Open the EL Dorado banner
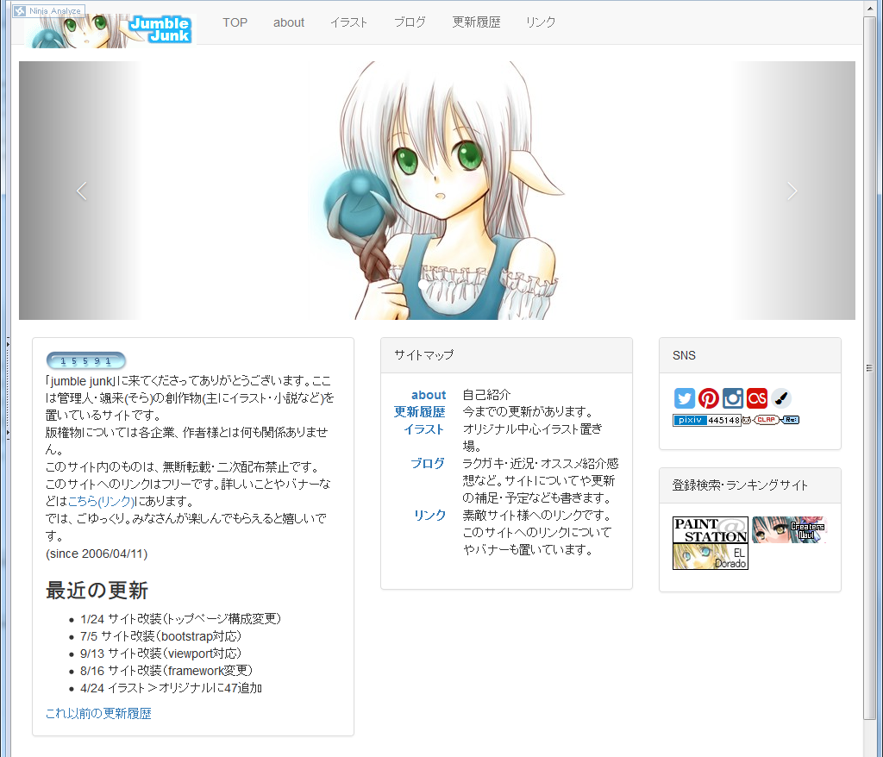This screenshot has width=883, height=757. (711, 556)
